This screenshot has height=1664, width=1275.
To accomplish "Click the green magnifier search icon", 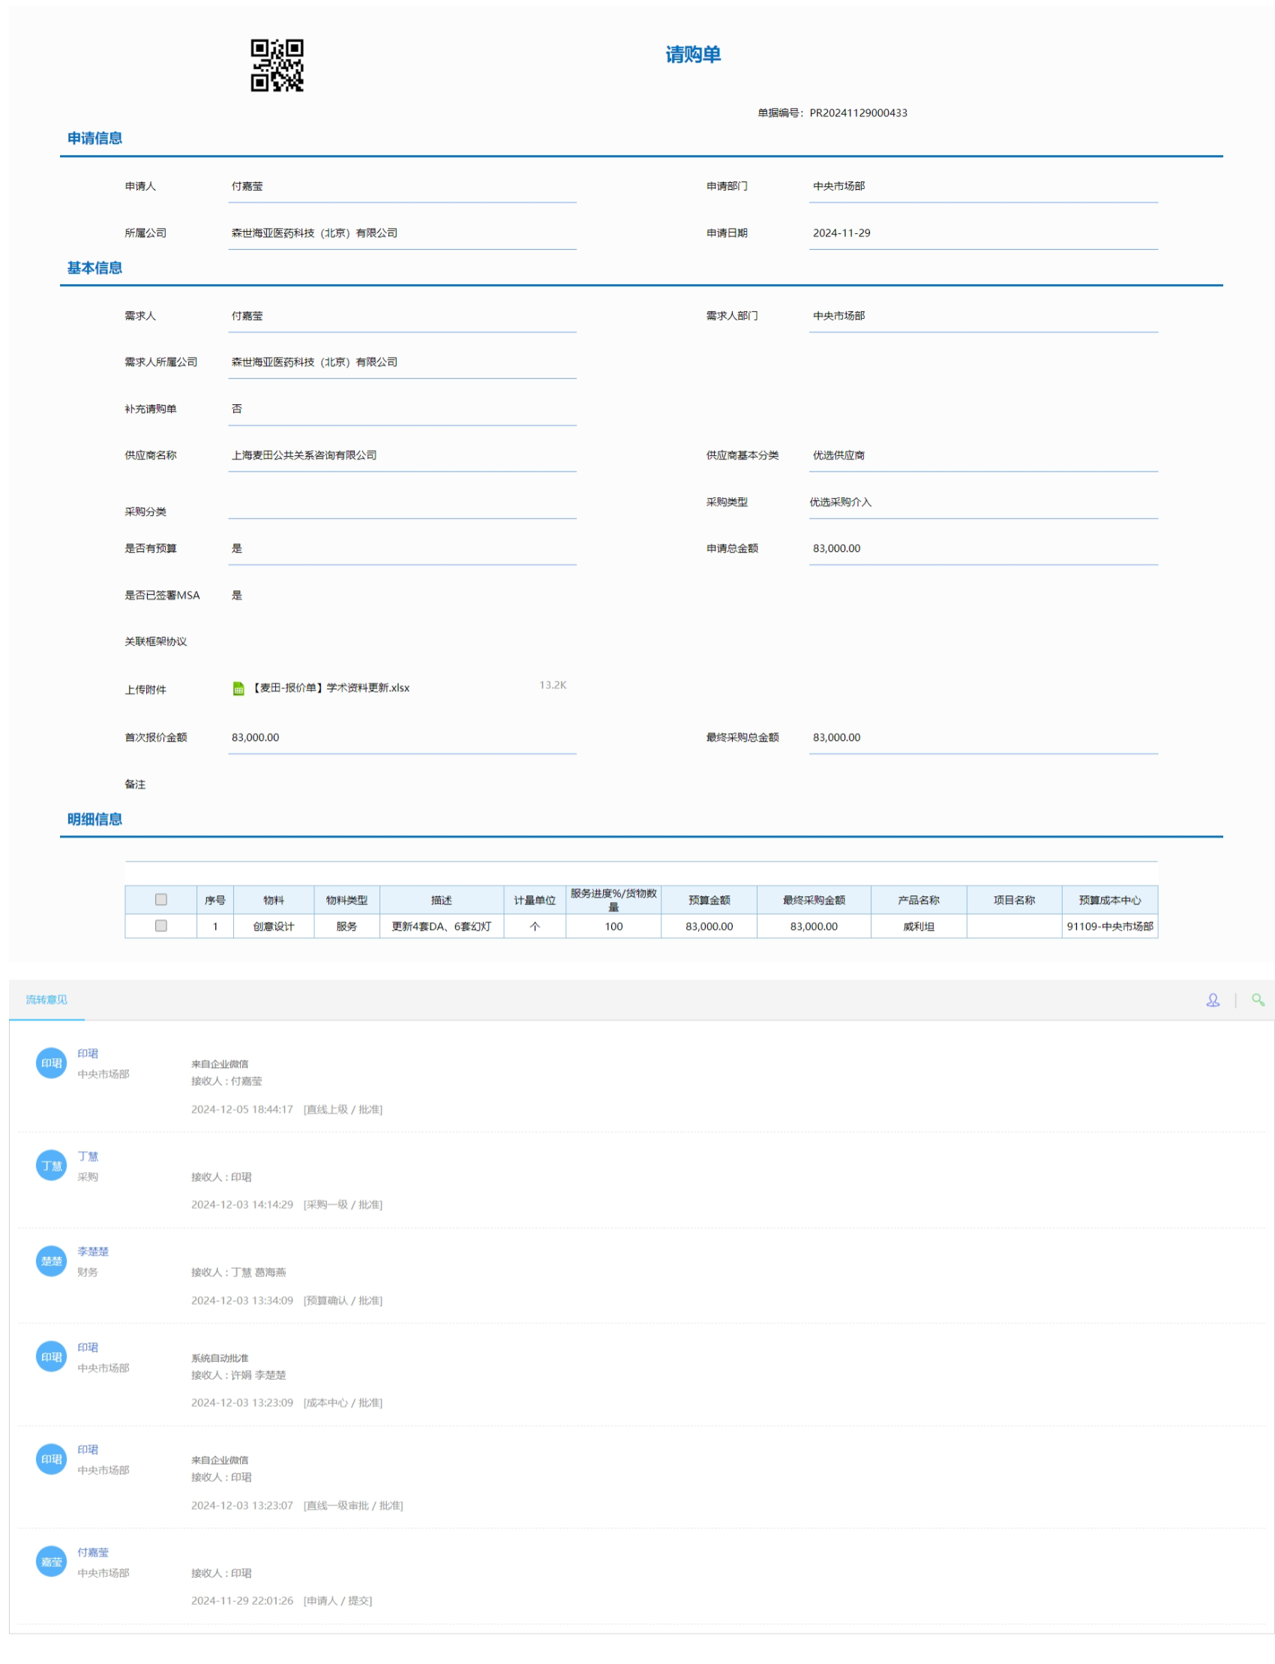I will click(x=1258, y=1000).
